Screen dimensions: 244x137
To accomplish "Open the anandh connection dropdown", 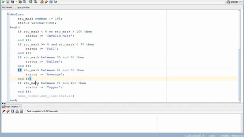I will point(234,2).
